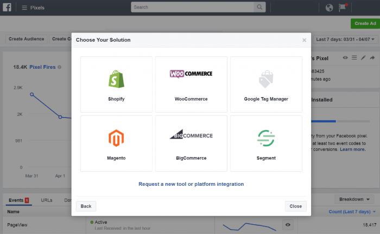Close the Choose Your Solution dialog via X
The height and width of the screenshot is (234, 380).
(304, 40)
